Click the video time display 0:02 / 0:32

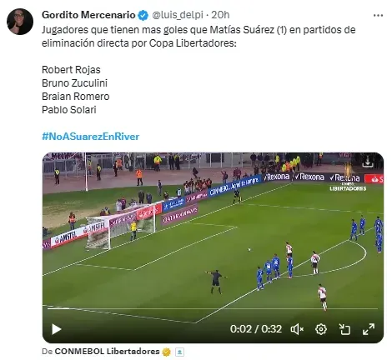click(256, 329)
